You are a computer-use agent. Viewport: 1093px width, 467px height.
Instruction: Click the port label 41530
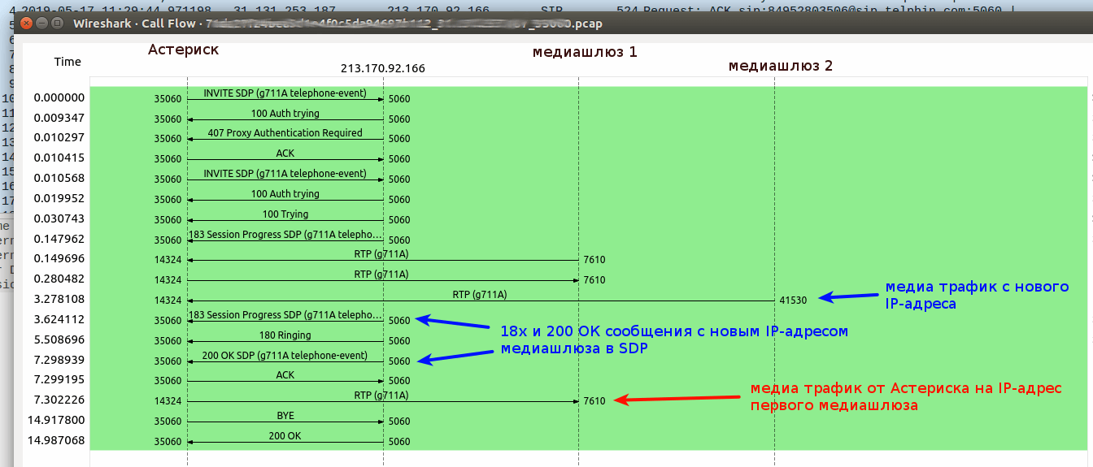[x=793, y=300]
